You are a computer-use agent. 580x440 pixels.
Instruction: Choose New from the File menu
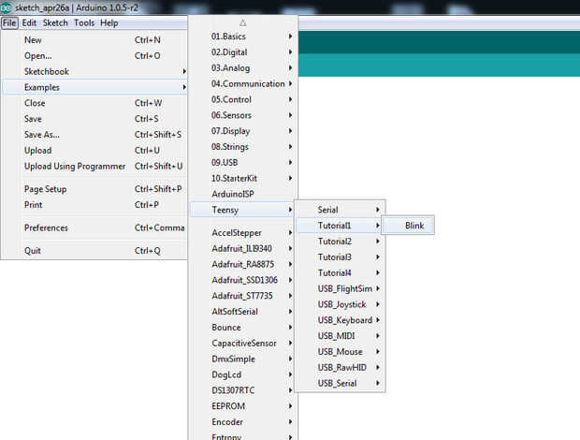pos(94,40)
